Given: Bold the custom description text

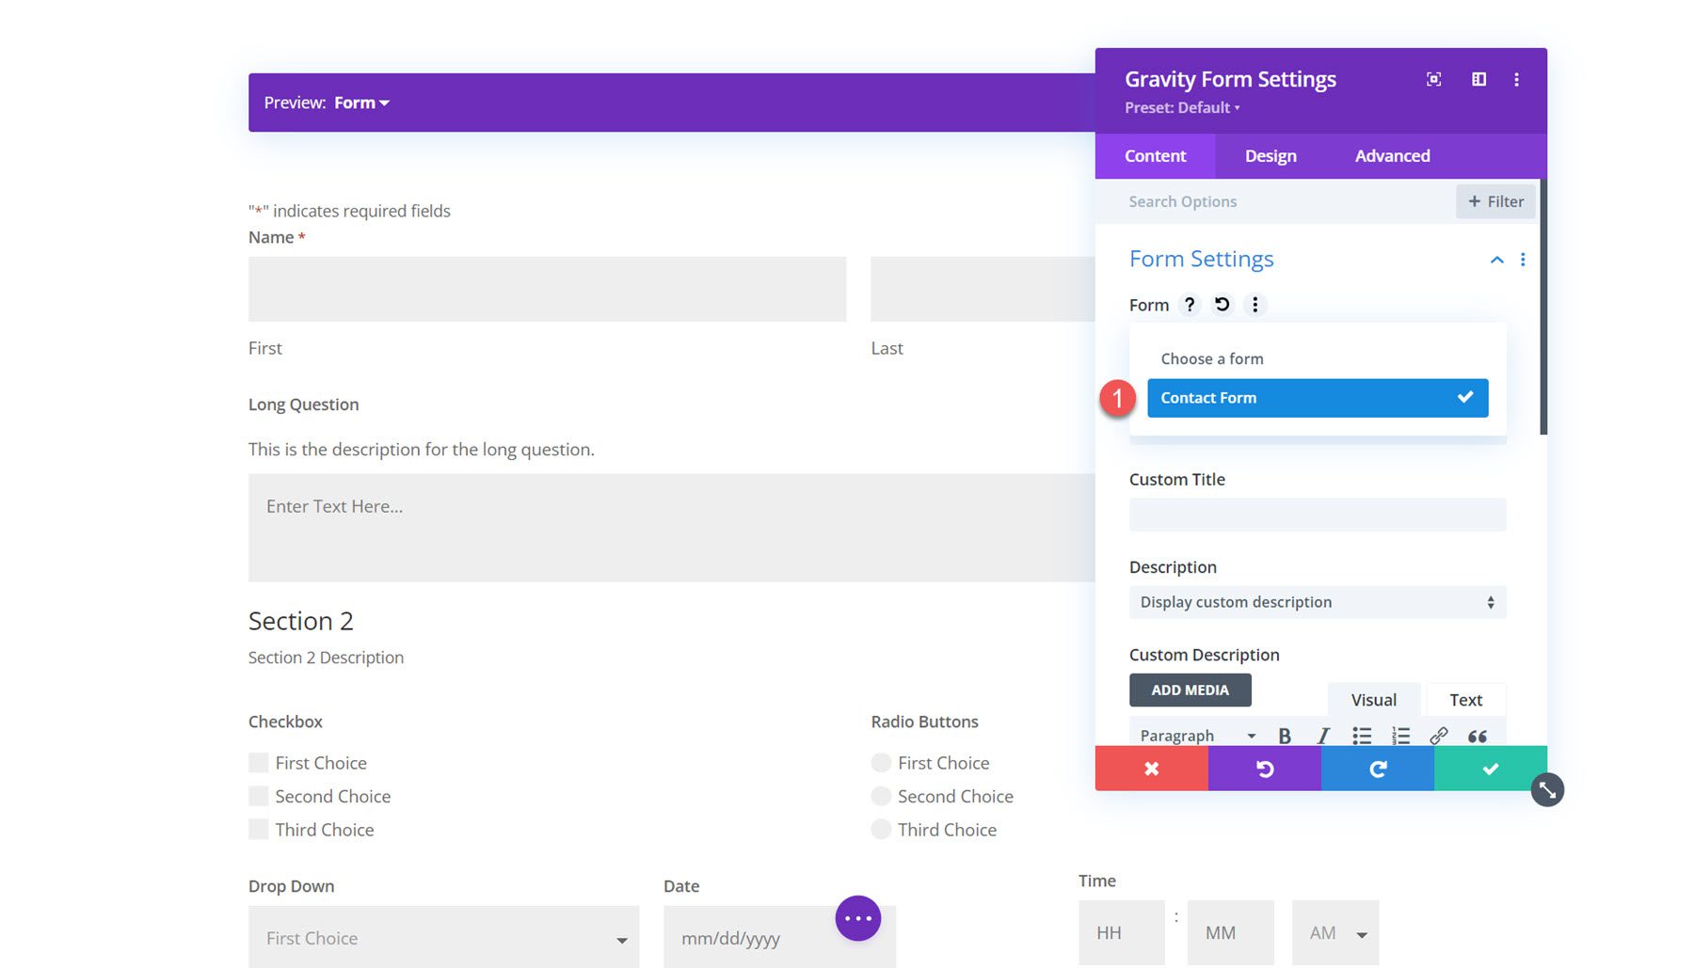Looking at the screenshot, I should 1285,735.
